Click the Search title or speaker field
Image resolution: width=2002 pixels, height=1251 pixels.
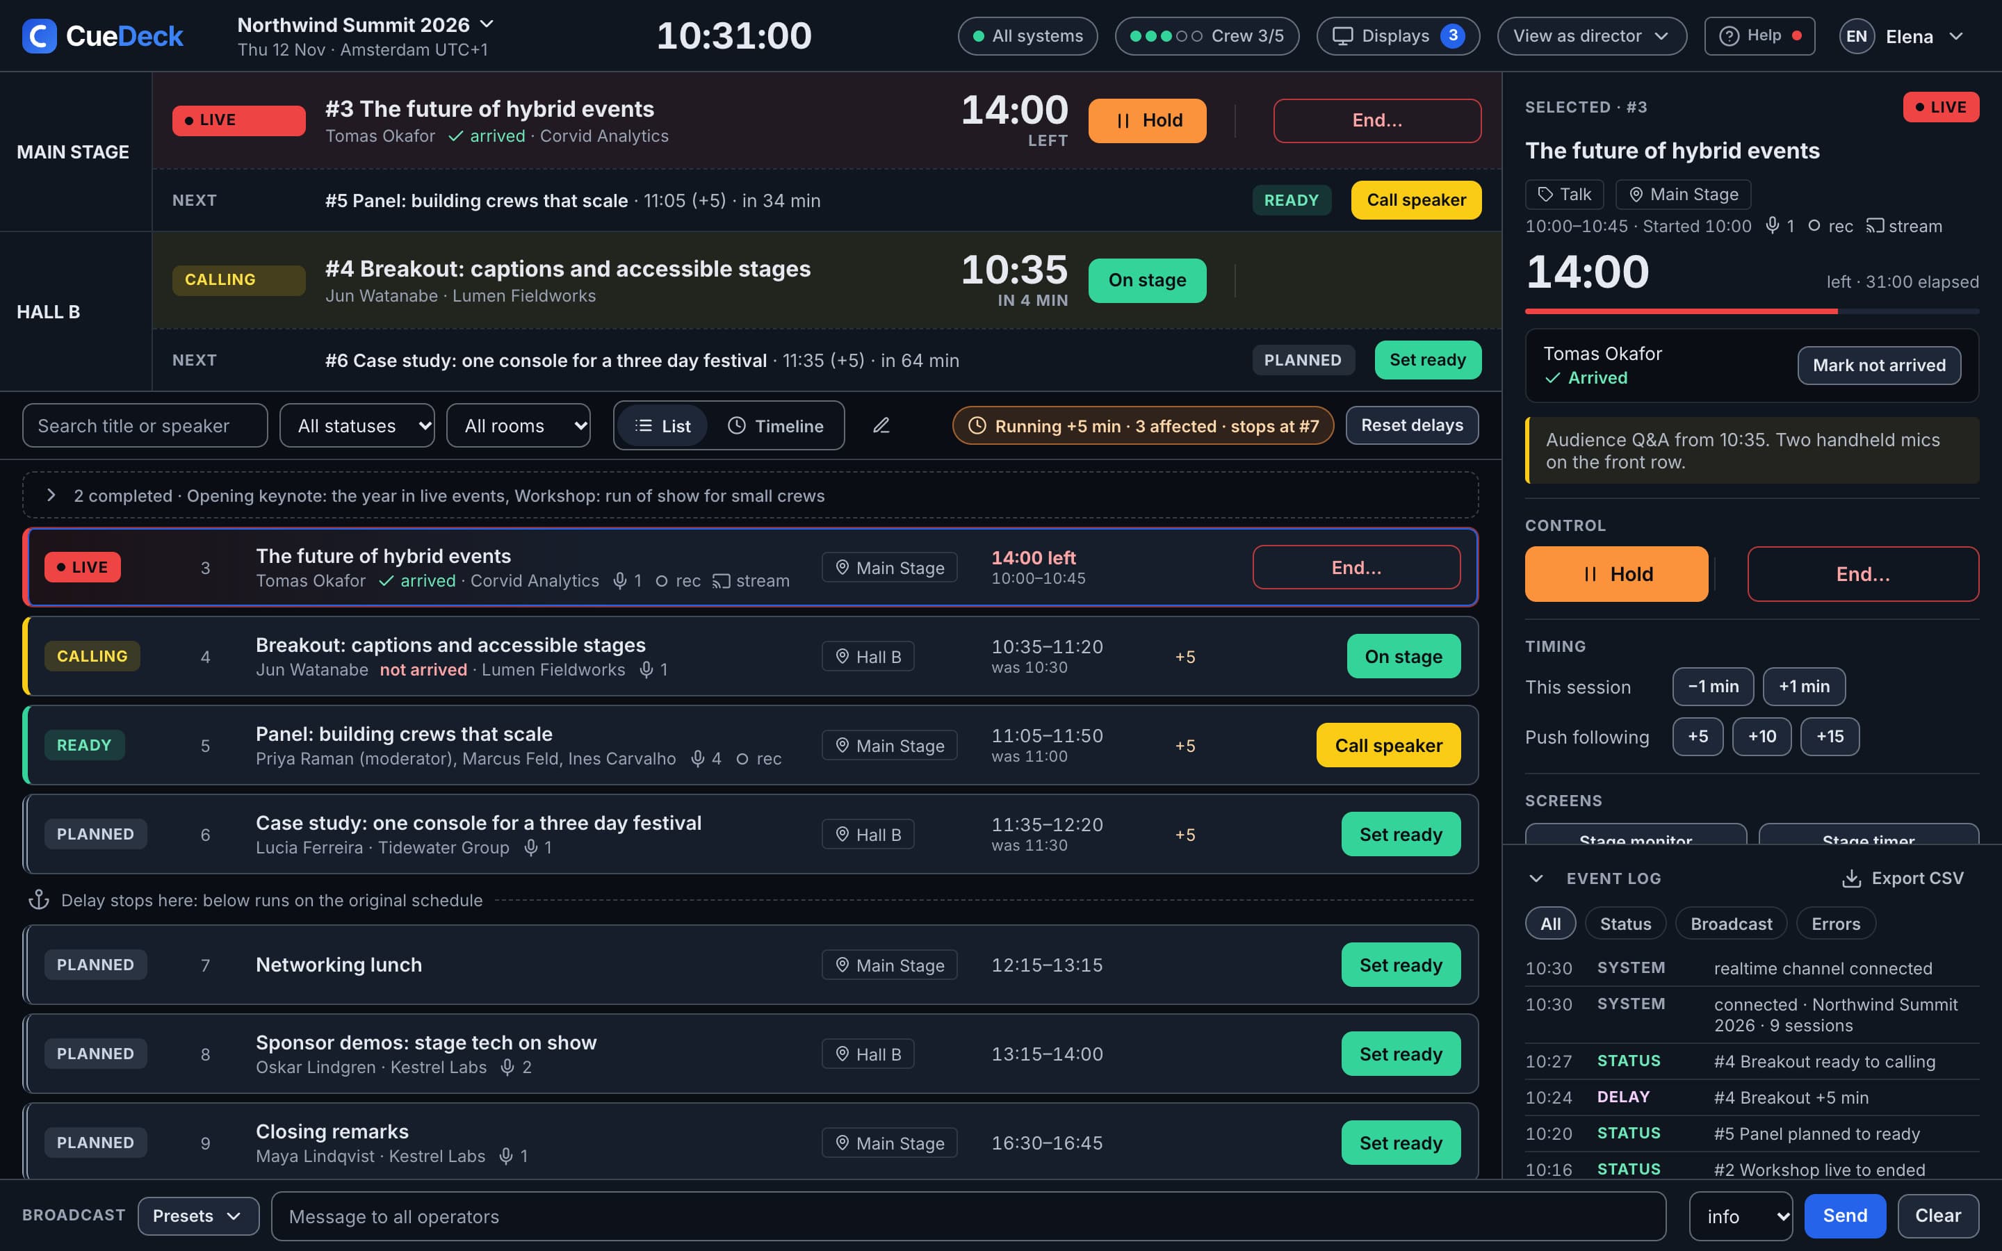coord(145,425)
